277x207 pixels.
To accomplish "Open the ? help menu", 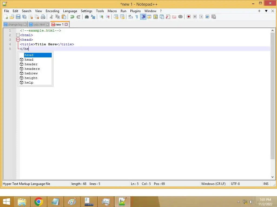I will click(161, 11).
